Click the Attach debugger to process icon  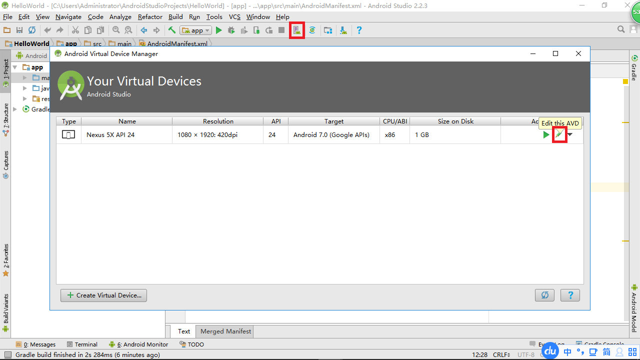[256, 30]
